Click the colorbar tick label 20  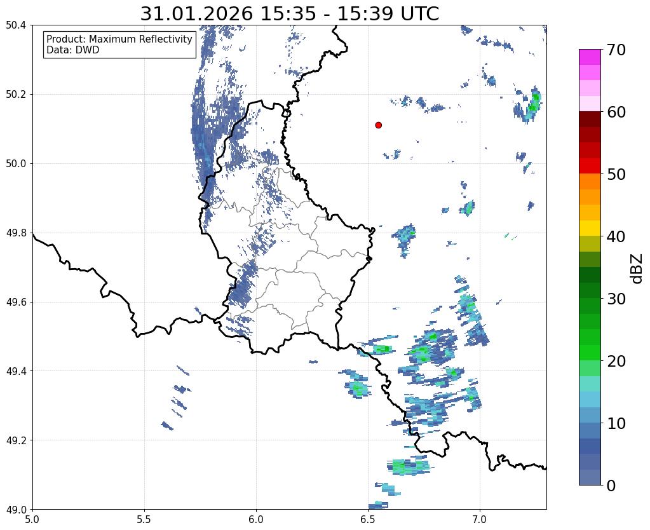click(616, 361)
